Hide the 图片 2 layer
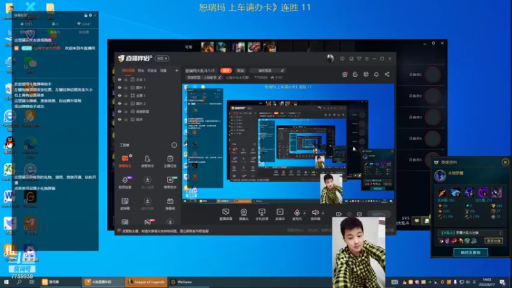The height and width of the screenshot is (288, 512). point(120,104)
